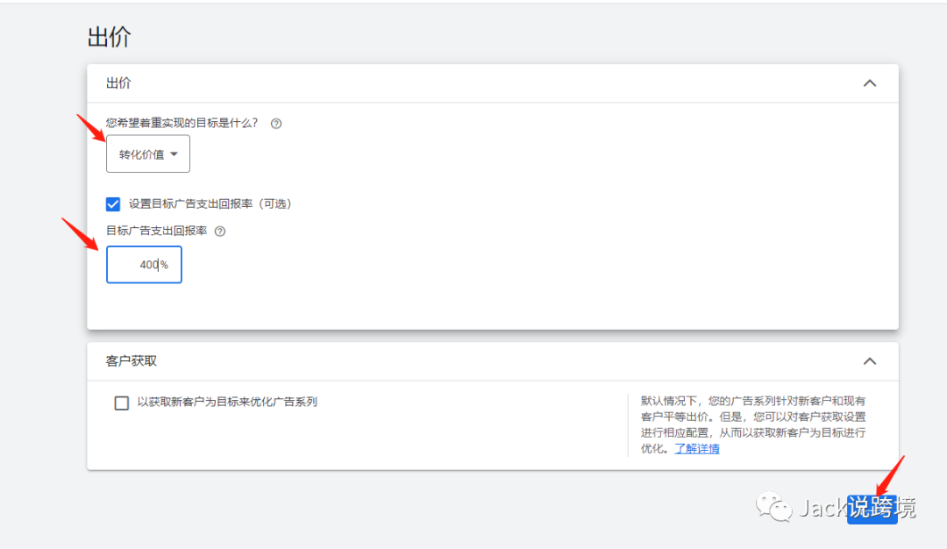Click the 目标广告支出回报率 input field
Screen dimensions: 947x549
pos(144,265)
